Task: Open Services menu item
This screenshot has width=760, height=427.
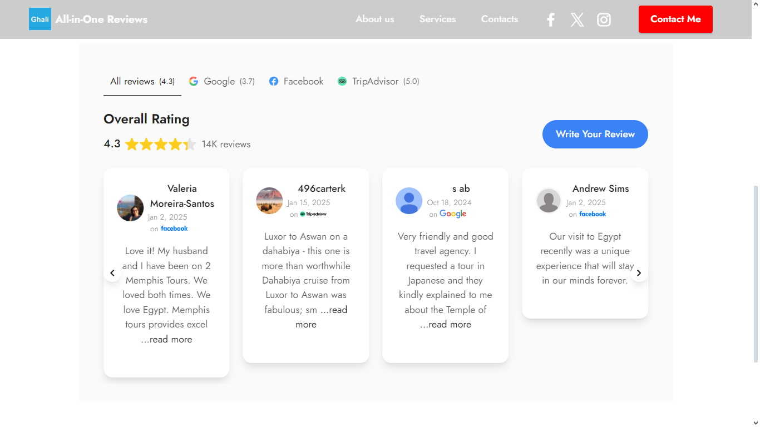Action: (438, 19)
